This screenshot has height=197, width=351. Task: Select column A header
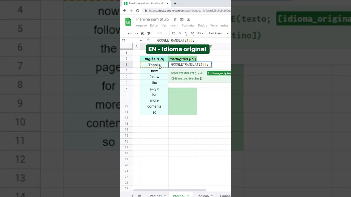tap(137, 47)
